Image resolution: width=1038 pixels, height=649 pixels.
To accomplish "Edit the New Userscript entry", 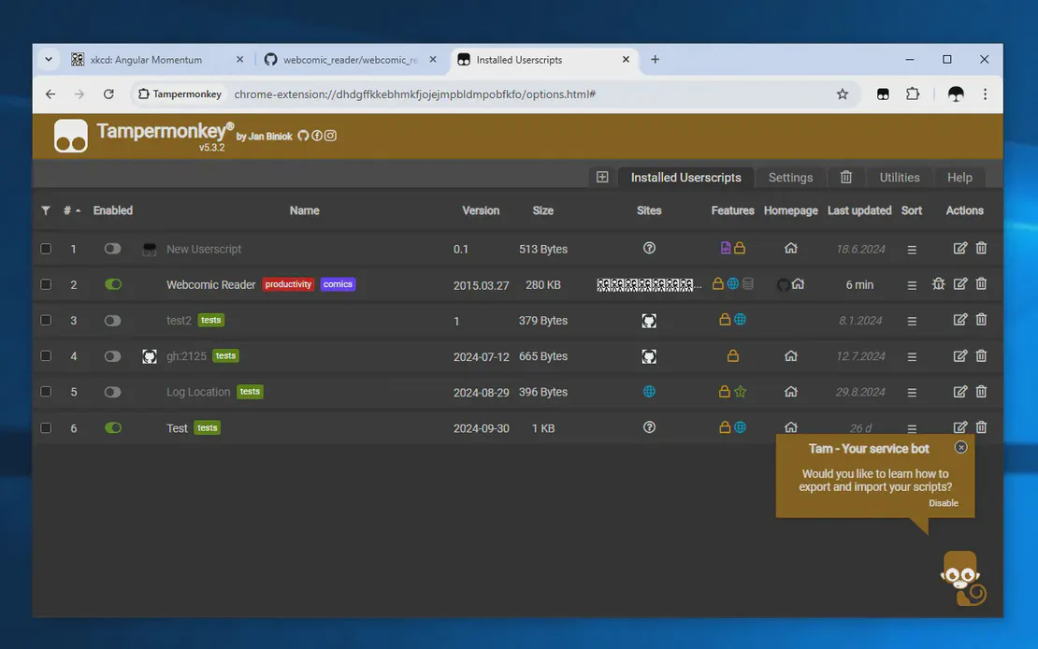I will click(x=959, y=249).
